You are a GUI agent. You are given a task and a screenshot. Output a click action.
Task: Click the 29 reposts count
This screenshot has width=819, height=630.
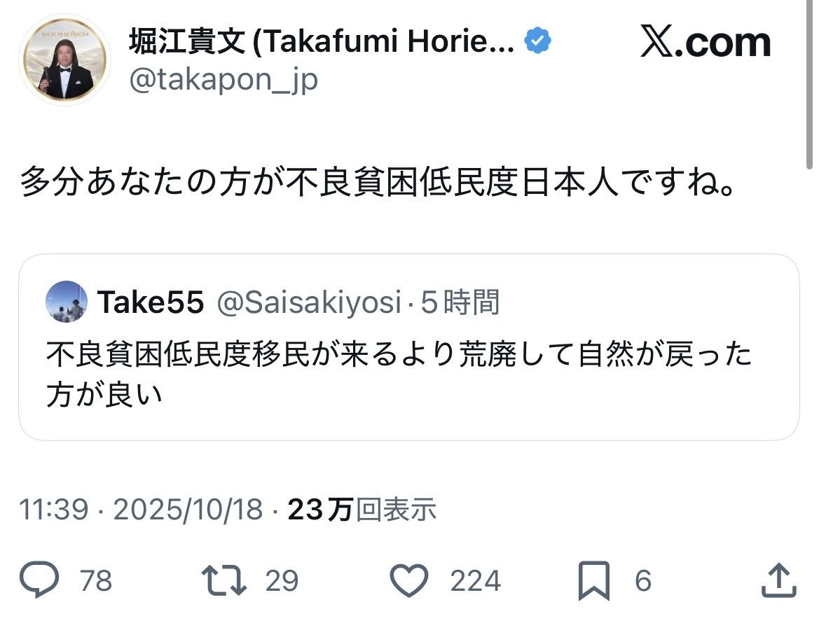282,581
